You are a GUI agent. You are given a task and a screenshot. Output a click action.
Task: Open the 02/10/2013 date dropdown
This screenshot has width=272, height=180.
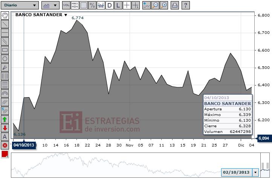pos(255,172)
